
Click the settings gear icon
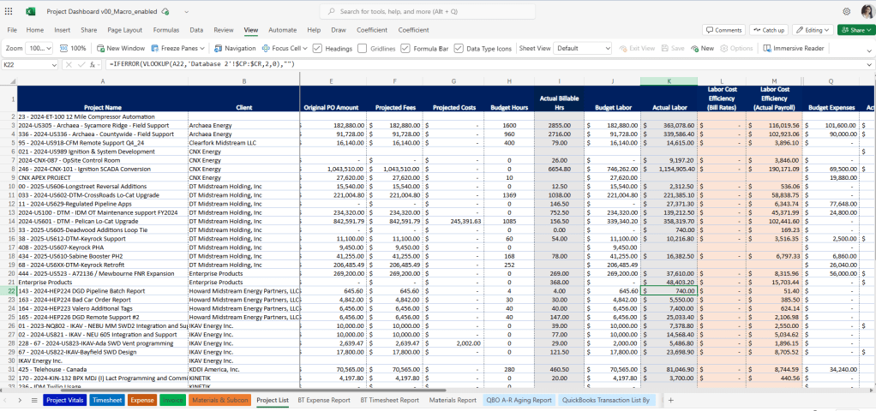845,11
